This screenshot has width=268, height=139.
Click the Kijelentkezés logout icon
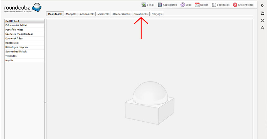(x=235, y=5)
